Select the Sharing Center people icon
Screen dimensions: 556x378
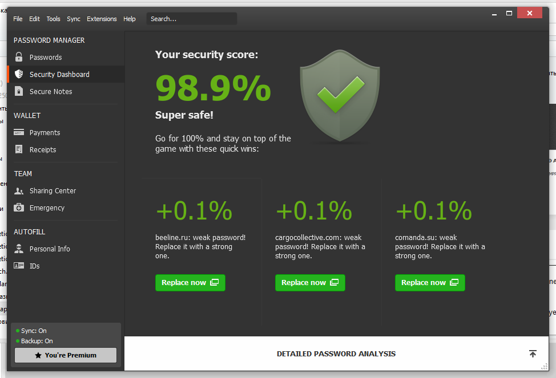[19, 190]
